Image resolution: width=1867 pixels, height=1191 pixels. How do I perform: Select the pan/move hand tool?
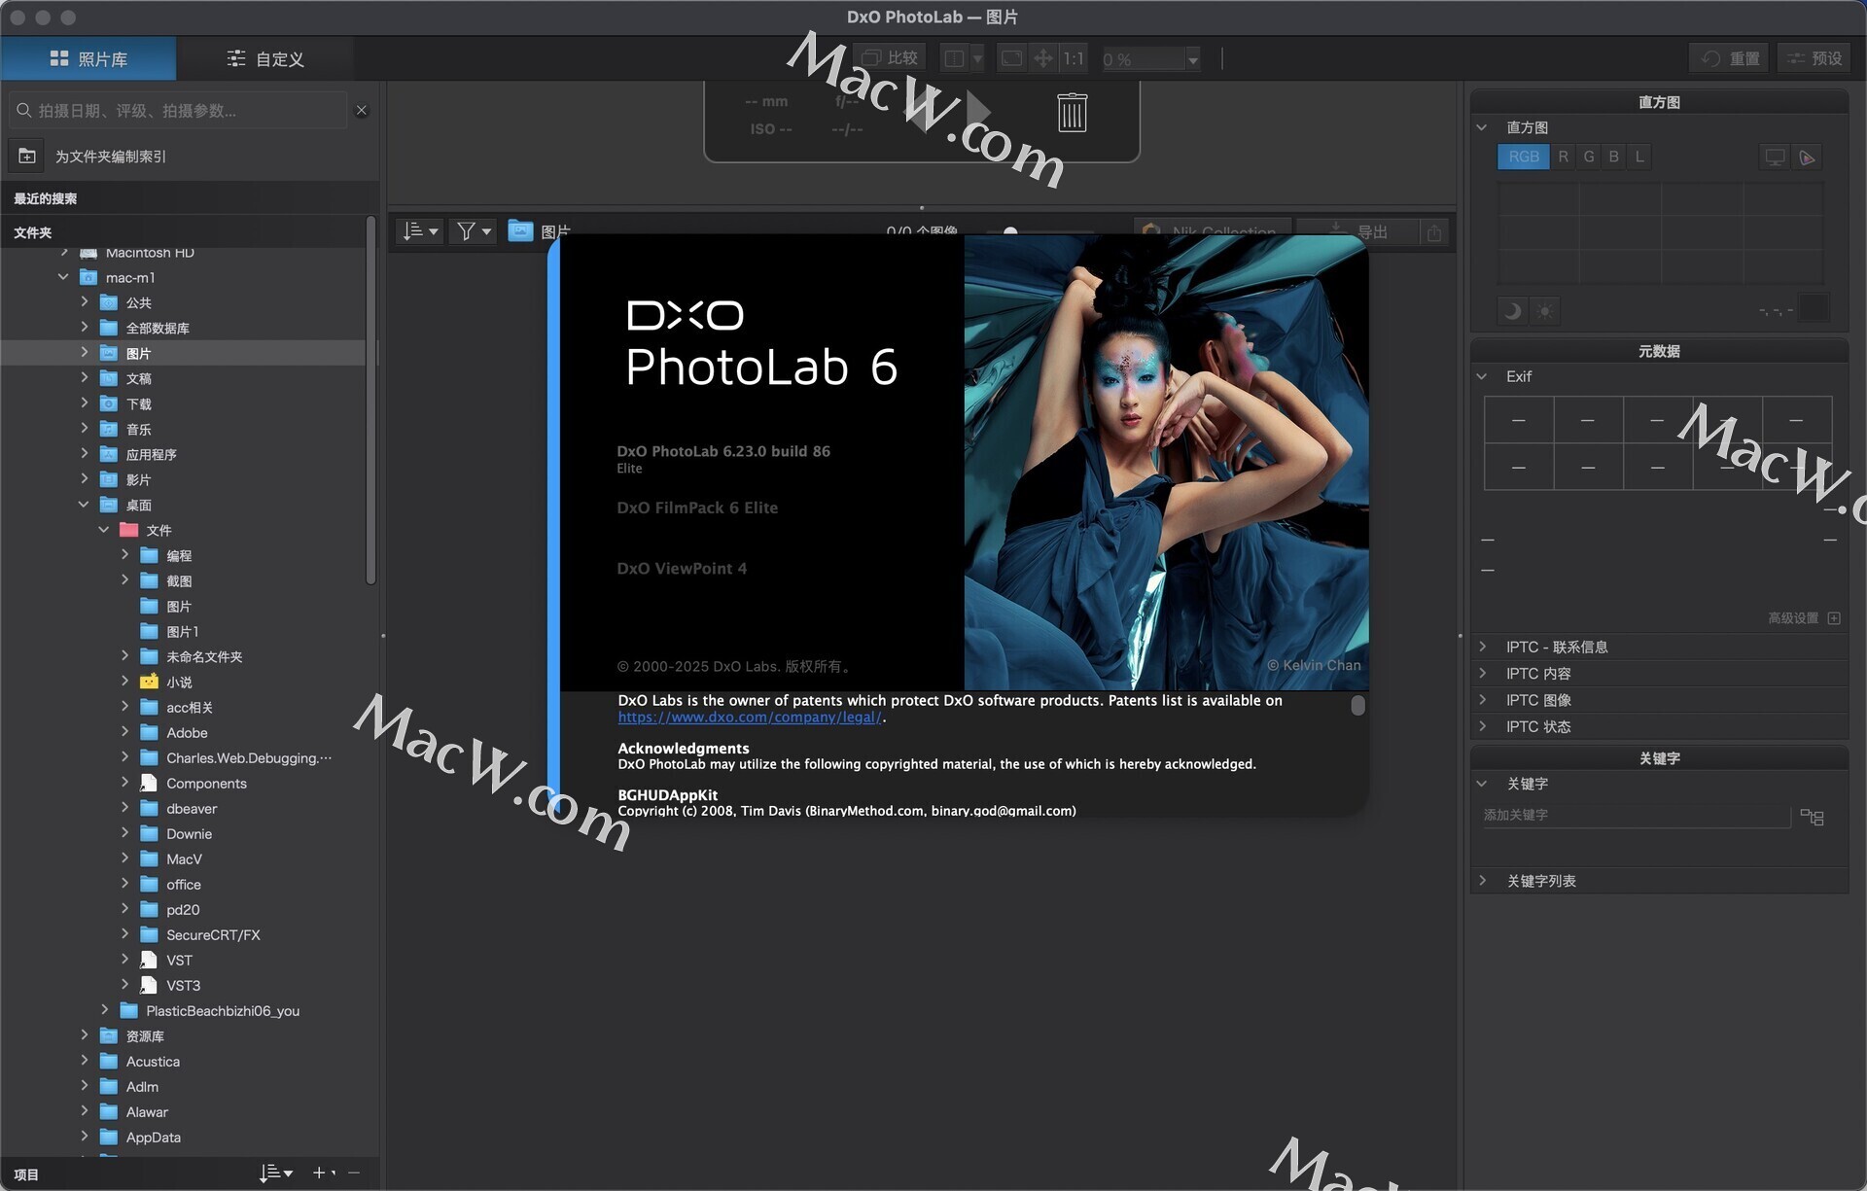point(1042,58)
